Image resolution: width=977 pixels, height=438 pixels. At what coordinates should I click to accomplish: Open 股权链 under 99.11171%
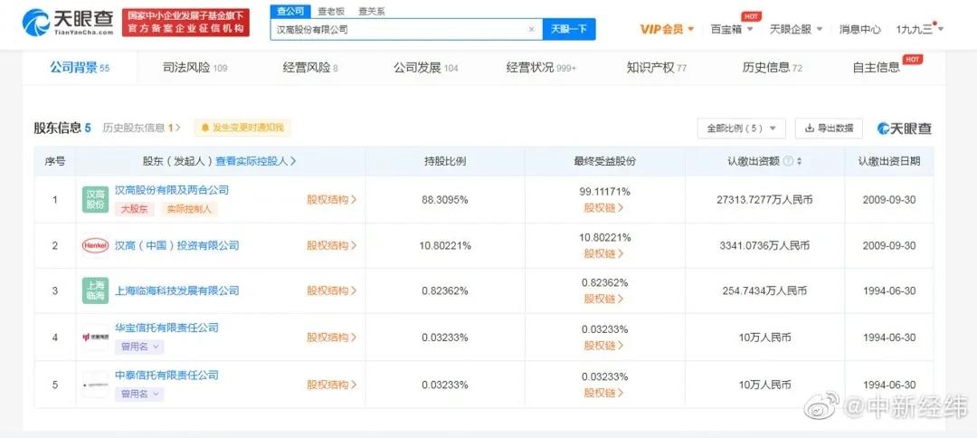pyautogui.click(x=603, y=208)
